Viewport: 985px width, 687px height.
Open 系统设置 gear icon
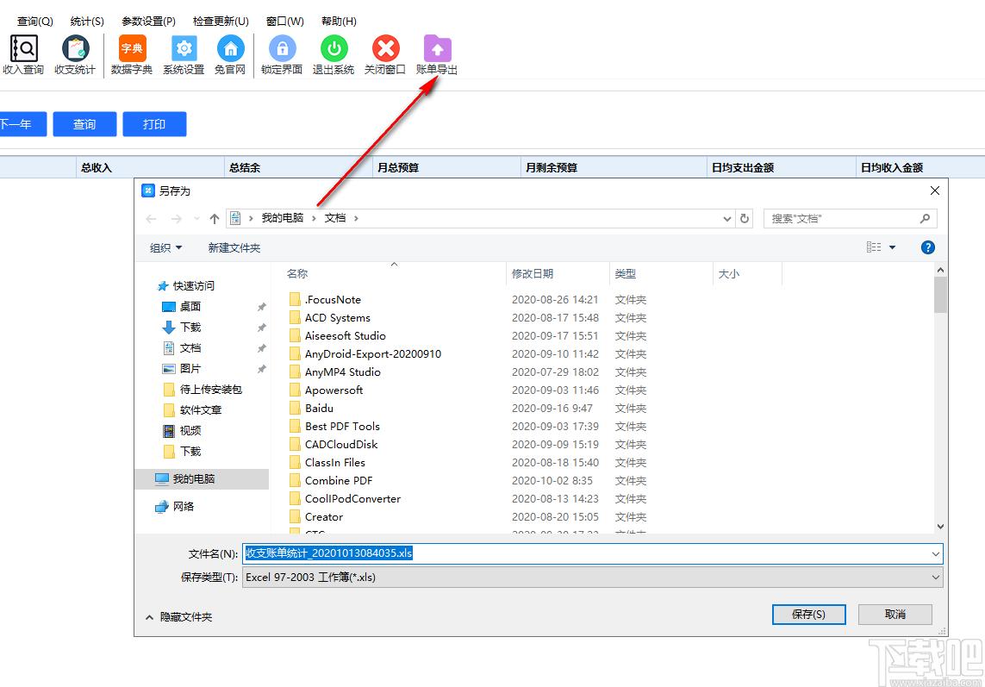pos(184,49)
